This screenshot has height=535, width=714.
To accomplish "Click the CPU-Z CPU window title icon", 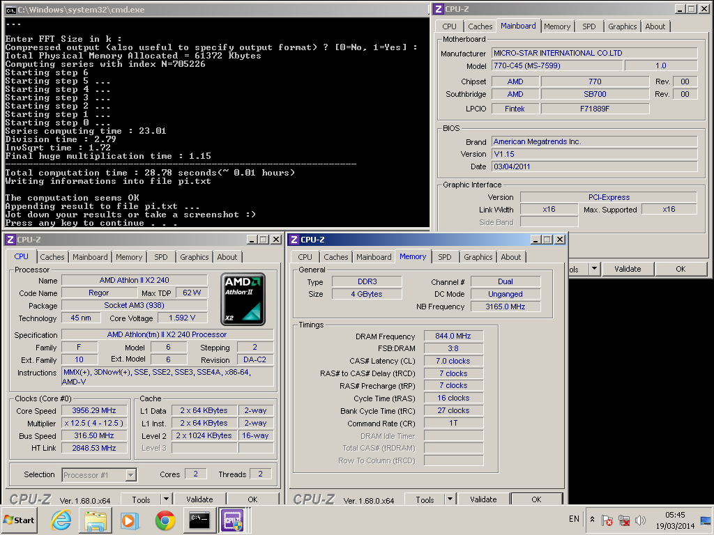I will 10,240.
